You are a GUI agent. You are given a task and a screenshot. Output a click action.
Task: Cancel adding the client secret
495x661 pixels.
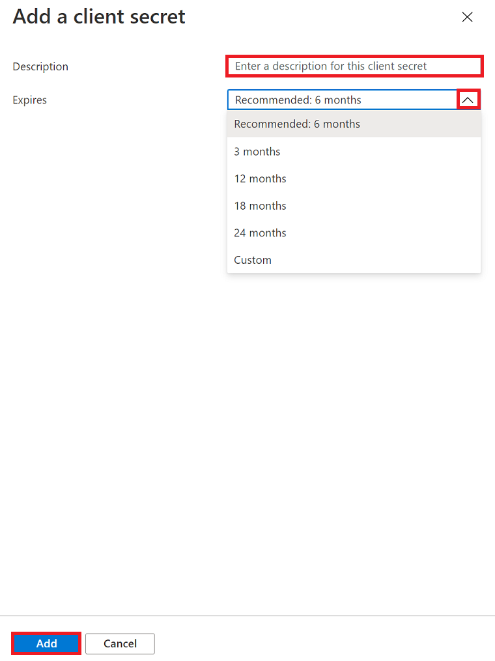[120, 643]
